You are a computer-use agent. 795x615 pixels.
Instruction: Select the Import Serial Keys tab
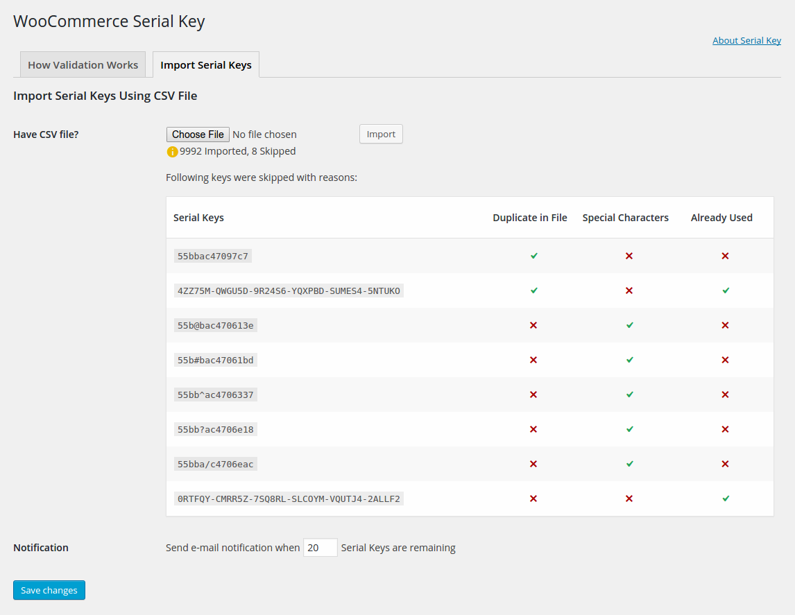205,65
